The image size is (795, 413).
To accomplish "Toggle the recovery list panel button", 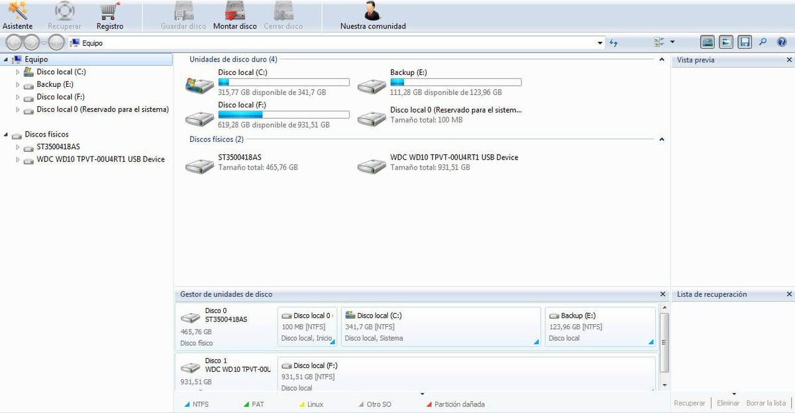I will (x=745, y=42).
